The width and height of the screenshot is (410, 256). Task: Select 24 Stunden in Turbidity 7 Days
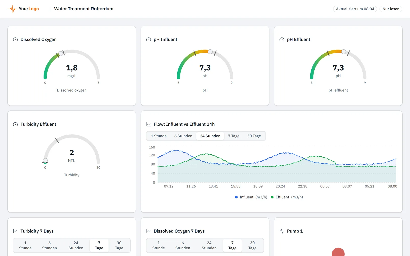tap(76, 246)
